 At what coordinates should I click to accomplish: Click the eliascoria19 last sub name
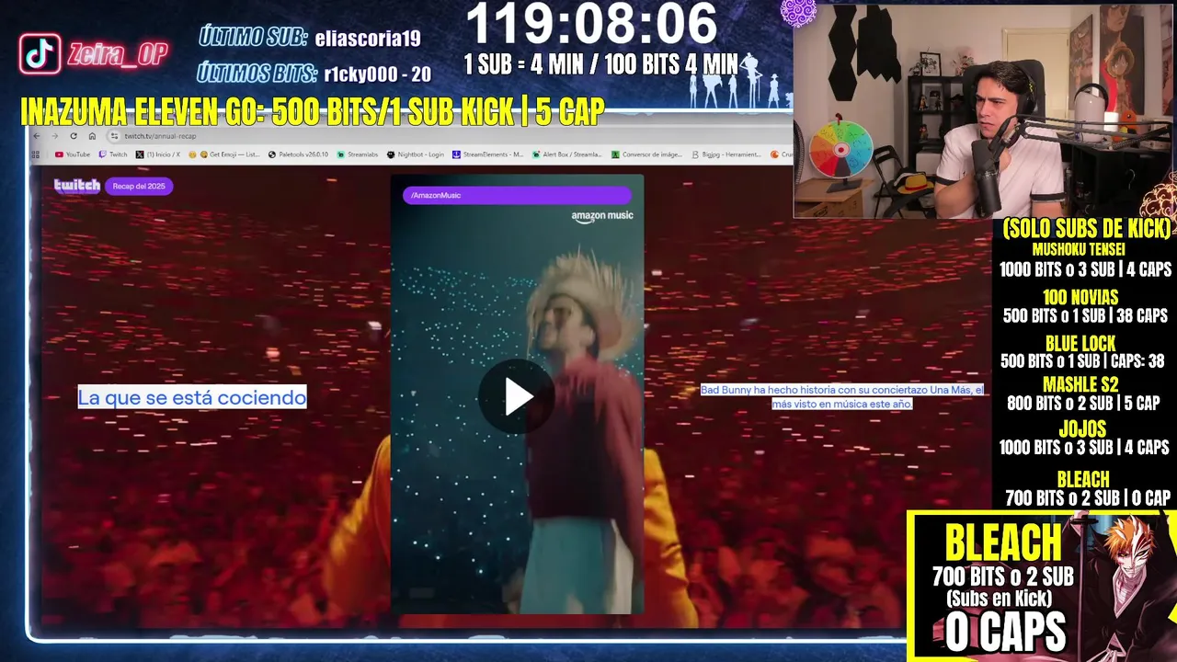368,38
